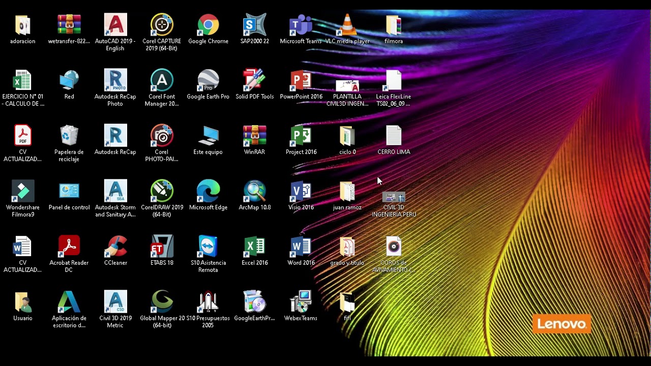Select the COROS de AVIVAMIENTO media file
Image resolution: width=651 pixels, height=366 pixels.
394,247
